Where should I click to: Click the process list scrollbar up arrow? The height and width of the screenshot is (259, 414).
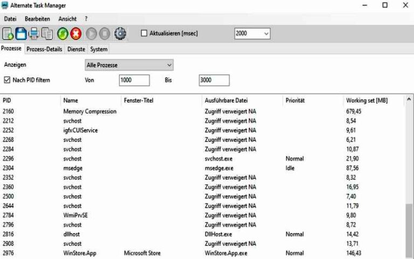click(409, 99)
